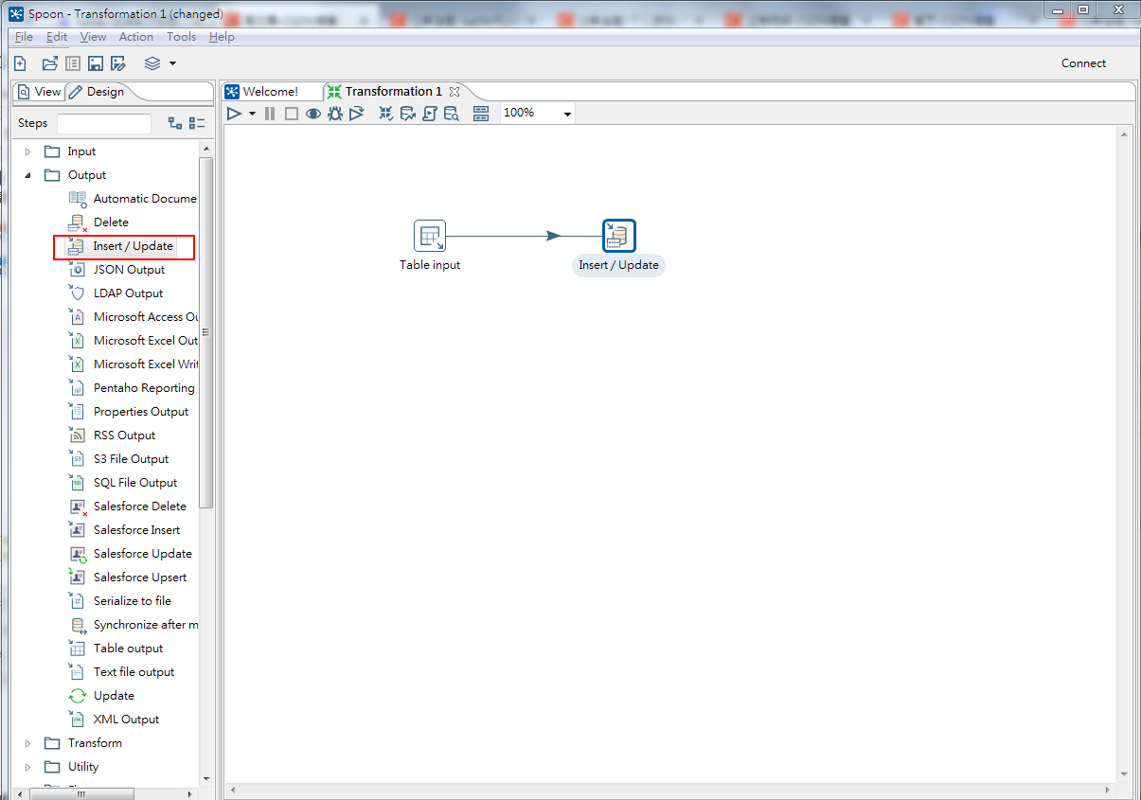Select the RSS Output step
The image size is (1141, 800).
113,436
